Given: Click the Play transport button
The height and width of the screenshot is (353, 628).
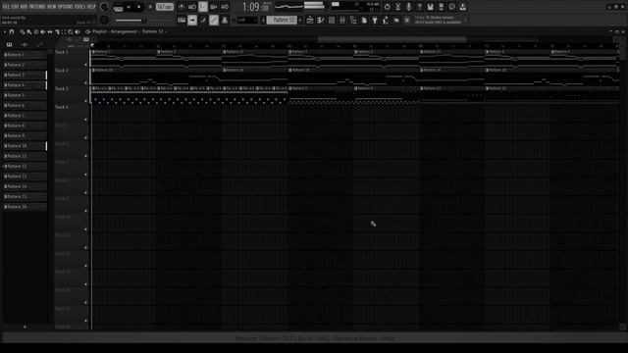Looking at the screenshot, I should click(129, 7).
